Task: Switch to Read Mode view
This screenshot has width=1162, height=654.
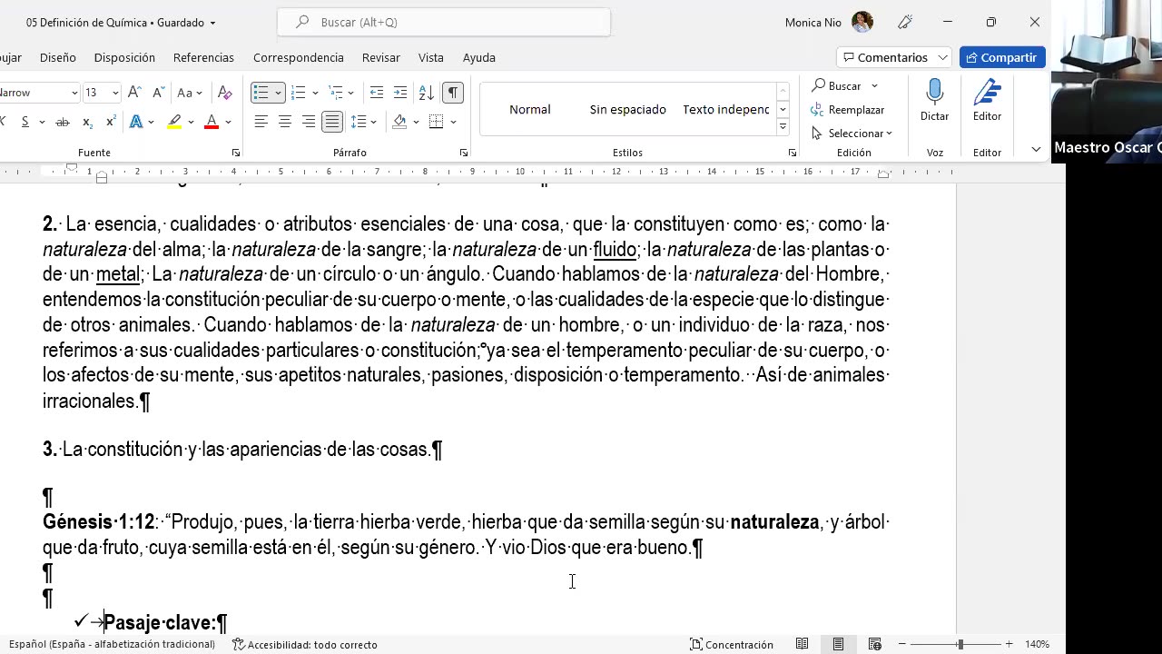Action: click(803, 644)
